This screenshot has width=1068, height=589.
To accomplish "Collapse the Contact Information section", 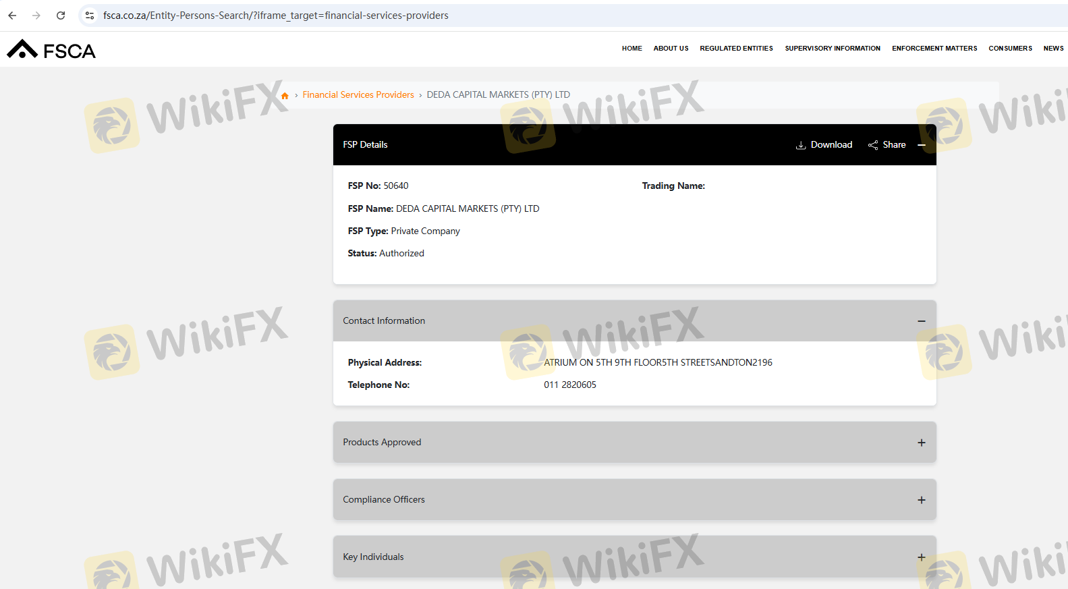I will 922,321.
